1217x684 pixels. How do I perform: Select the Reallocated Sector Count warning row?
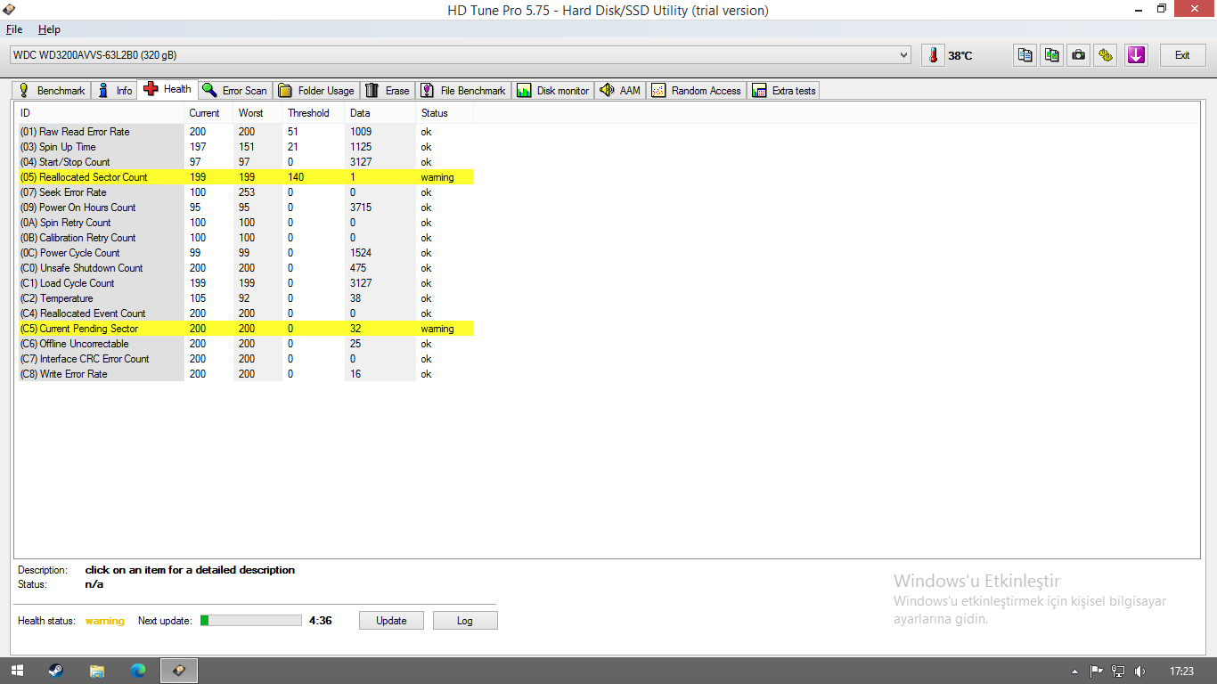[x=244, y=177]
